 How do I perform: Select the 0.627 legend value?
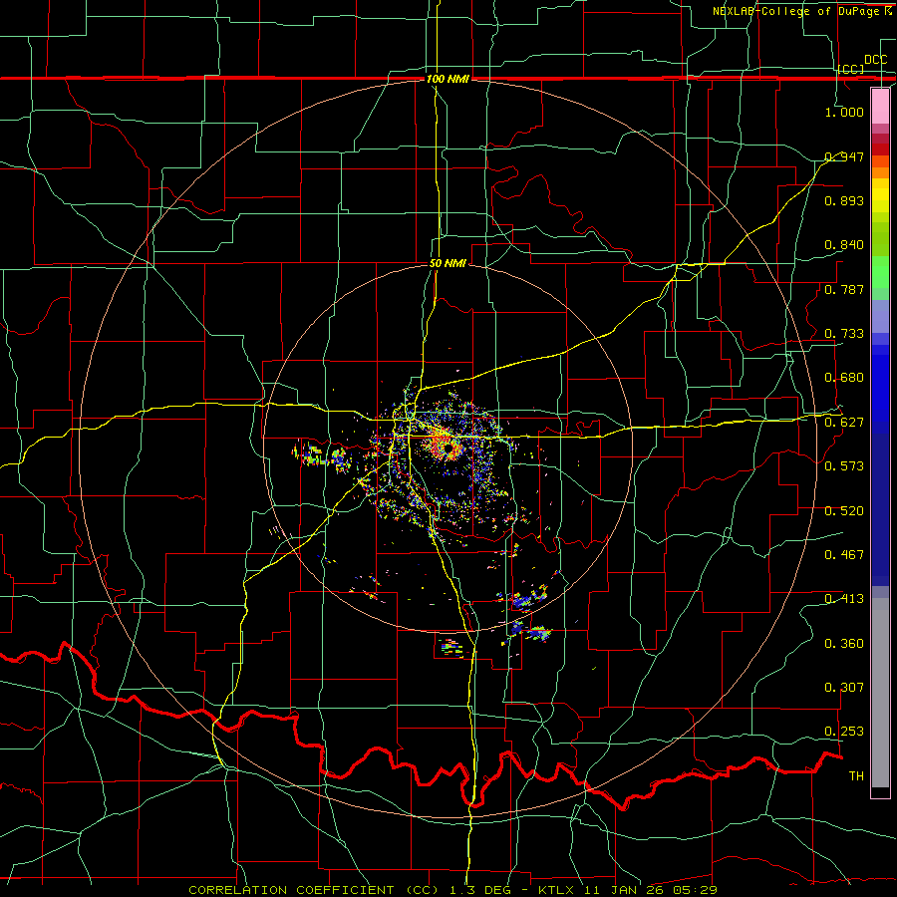coord(844,423)
